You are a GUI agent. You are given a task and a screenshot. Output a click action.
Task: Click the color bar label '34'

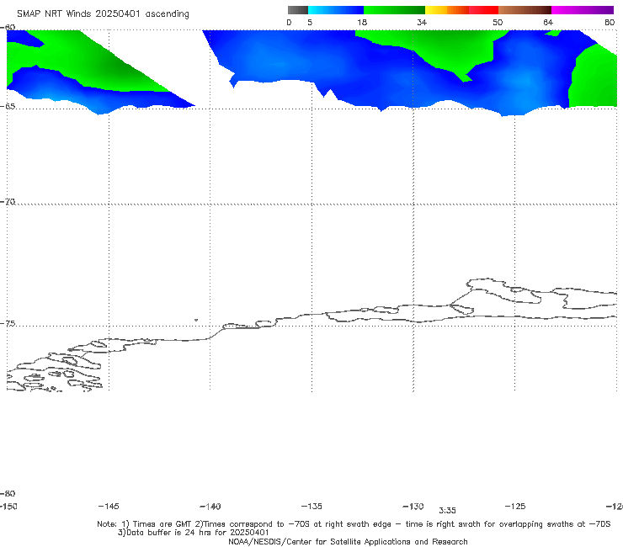(x=422, y=22)
